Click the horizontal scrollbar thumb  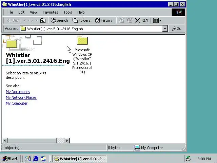[32, 141]
